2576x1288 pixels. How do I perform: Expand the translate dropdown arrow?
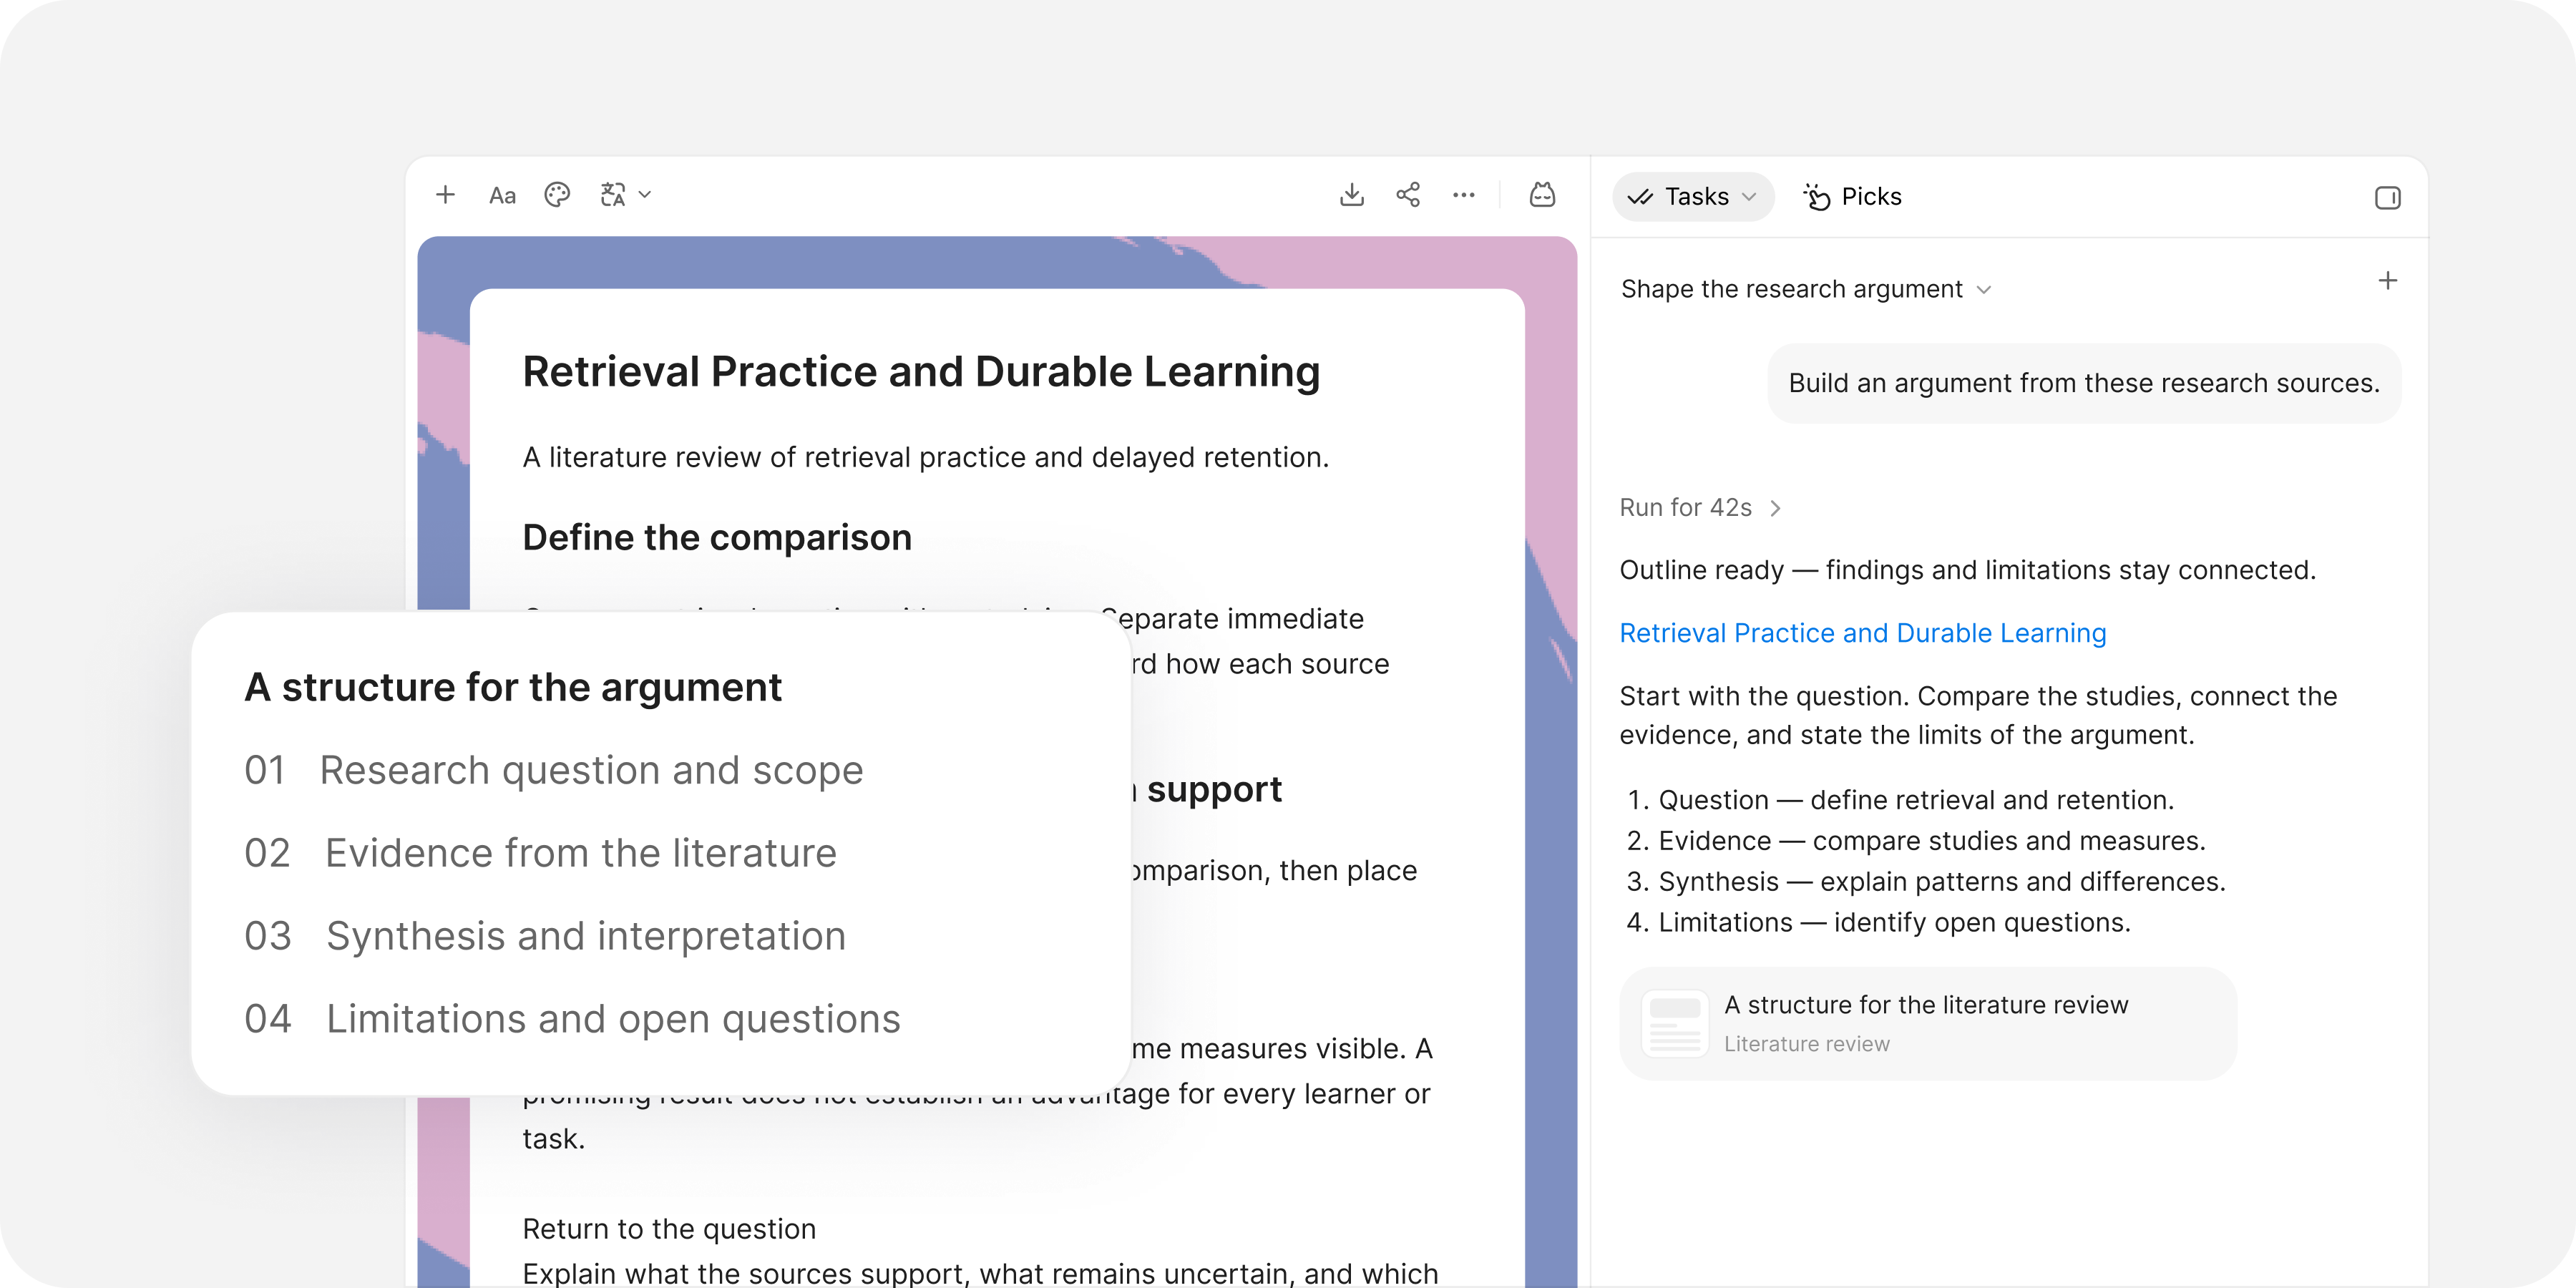click(x=645, y=195)
